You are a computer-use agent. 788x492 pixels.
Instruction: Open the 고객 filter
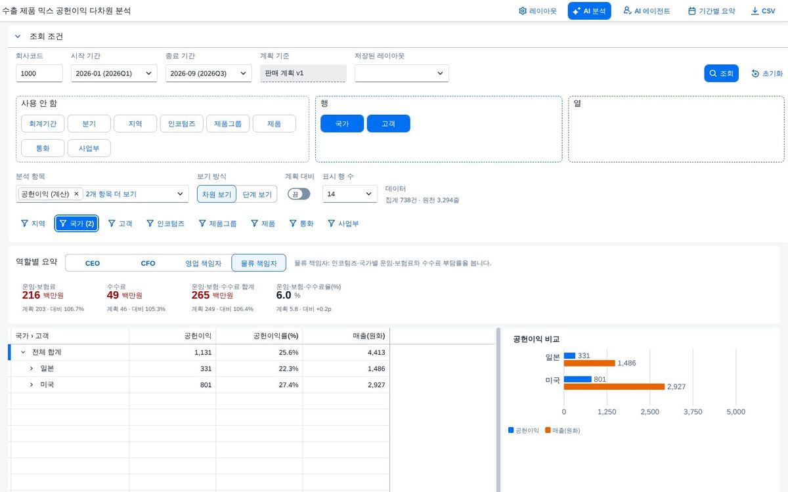point(120,224)
